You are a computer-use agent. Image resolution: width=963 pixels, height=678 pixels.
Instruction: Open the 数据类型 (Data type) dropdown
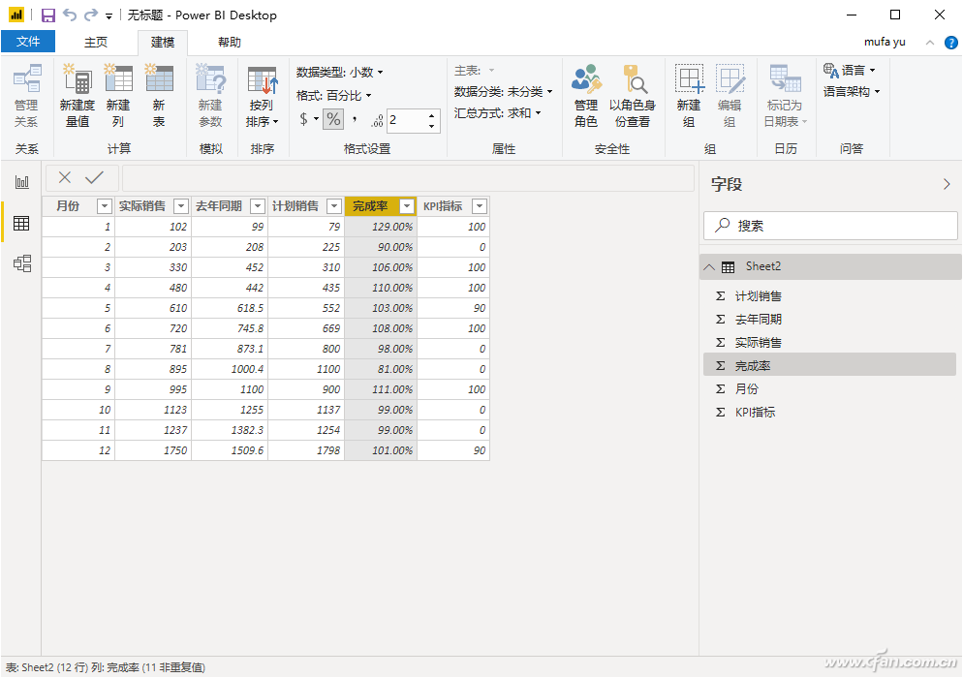tap(340, 72)
